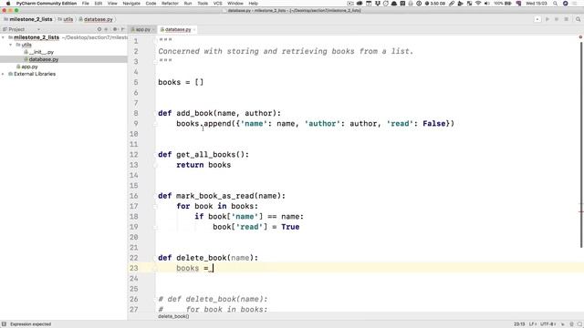Open the UTF-8 encoding selector

tap(548, 324)
